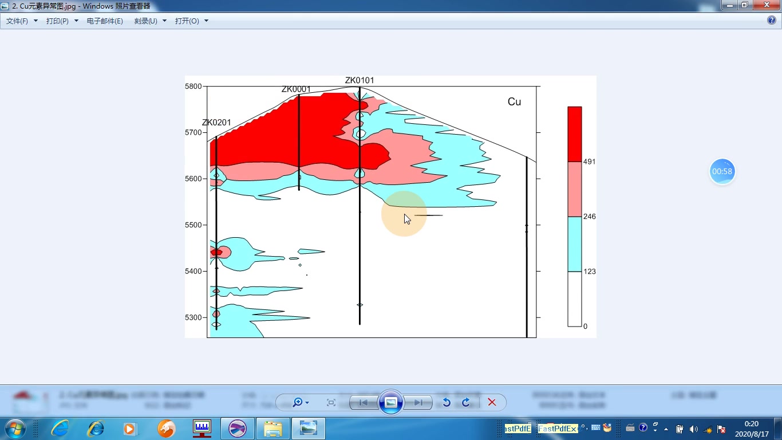Image resolution: width=782 pixels, height=440 pixels.
Task: Click the FastPdfE tray item
Action: click(518, 429)
